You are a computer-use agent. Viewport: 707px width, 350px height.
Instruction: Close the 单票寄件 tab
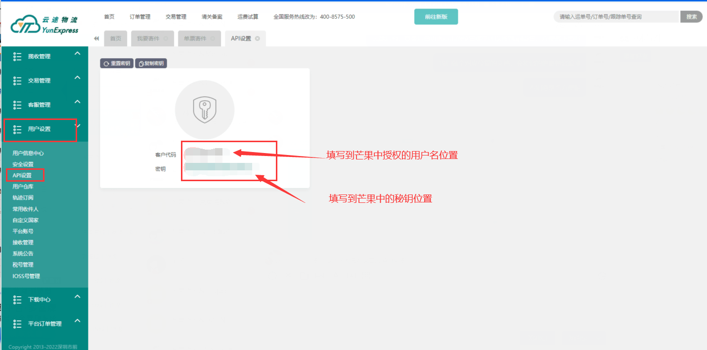click(213, 39)
